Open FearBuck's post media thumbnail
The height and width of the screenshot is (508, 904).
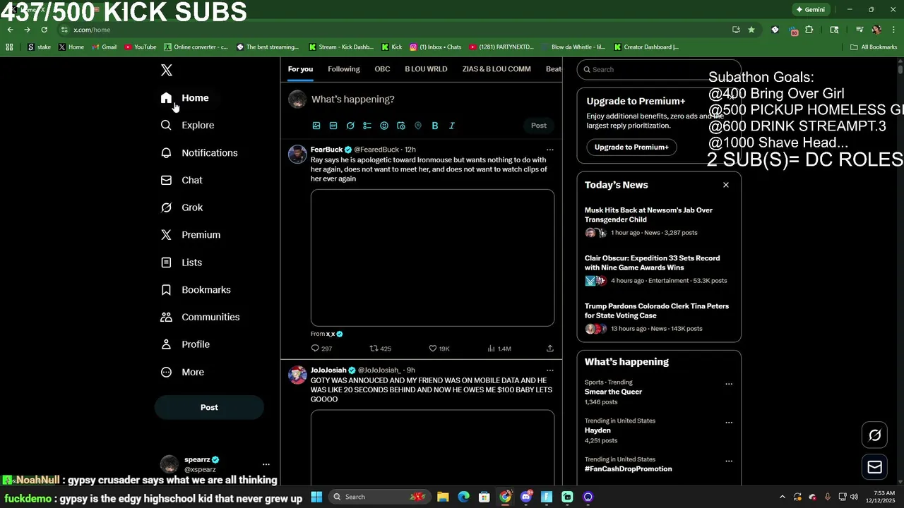pos(432,258)
